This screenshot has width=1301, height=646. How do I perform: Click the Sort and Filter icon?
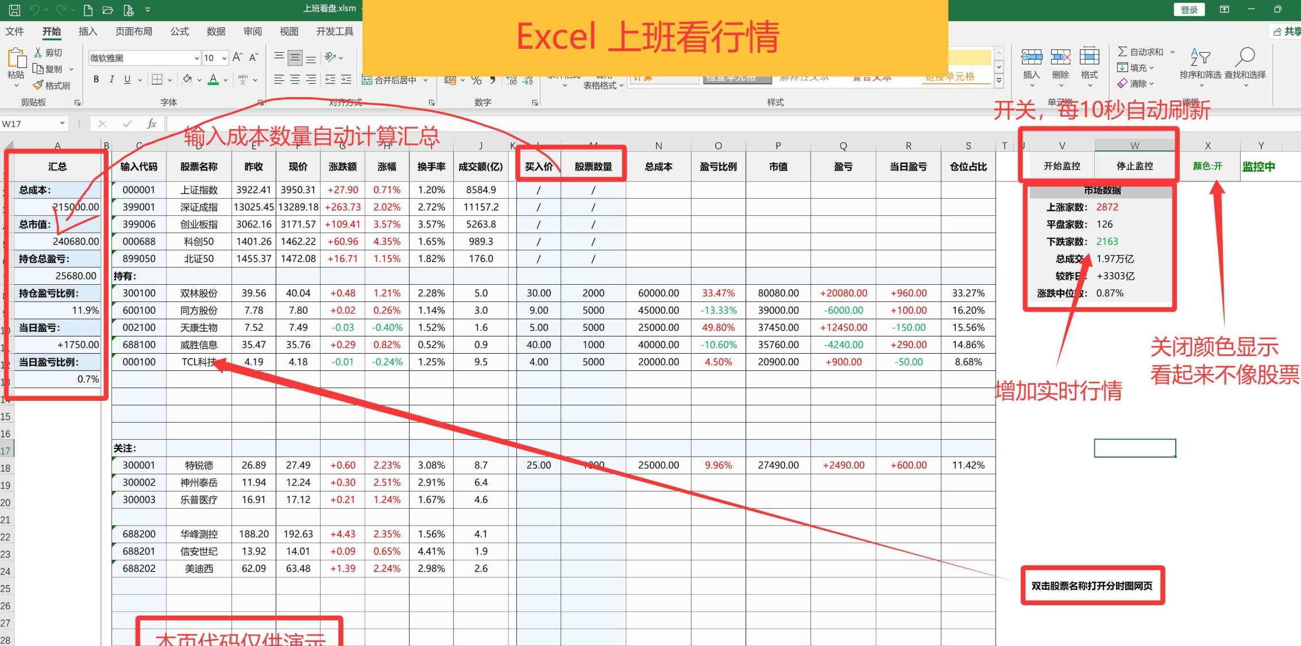1200,57
